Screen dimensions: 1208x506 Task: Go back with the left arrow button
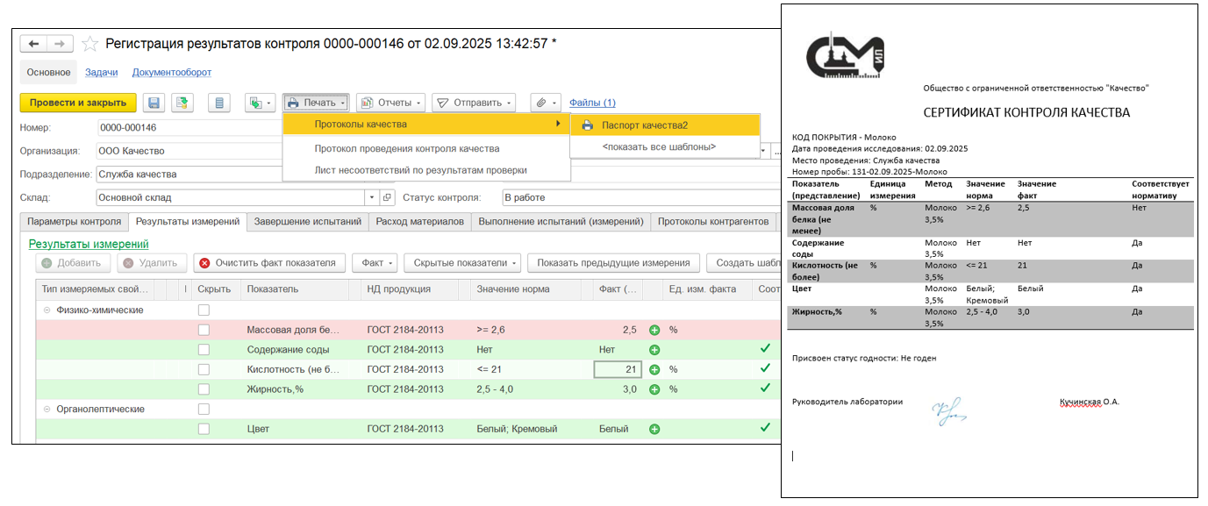click(x=34, y=44)
